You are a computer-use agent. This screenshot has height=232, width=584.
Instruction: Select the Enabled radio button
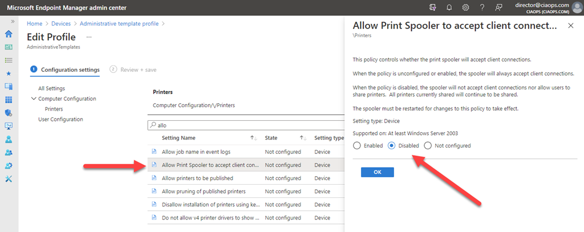click(357, 145)
